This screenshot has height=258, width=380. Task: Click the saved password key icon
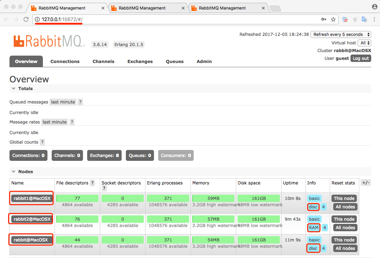click(x=324, y=19)
